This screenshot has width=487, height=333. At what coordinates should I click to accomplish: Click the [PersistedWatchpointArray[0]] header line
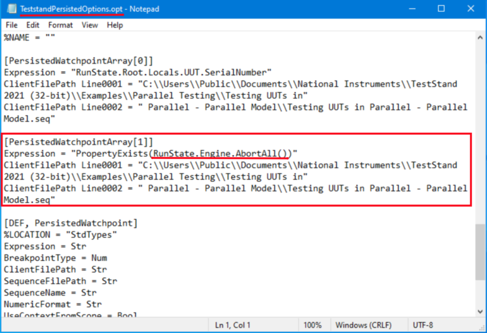click(x=79, y=61)
